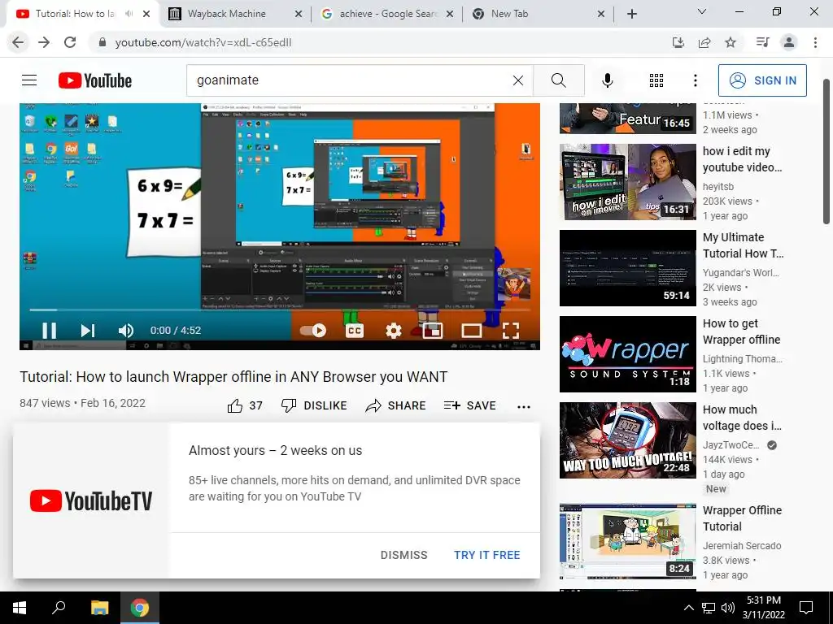SAVE video to a playlist
Viewport: 833px width, 624px height.
pos(470,405)
